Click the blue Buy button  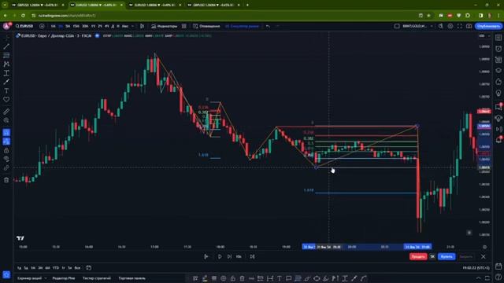pyautogui.click(x=447, y=256)
